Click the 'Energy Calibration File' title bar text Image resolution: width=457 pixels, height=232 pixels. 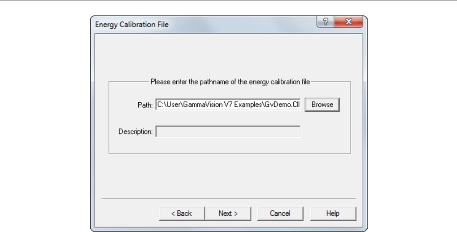click(132, 25)
